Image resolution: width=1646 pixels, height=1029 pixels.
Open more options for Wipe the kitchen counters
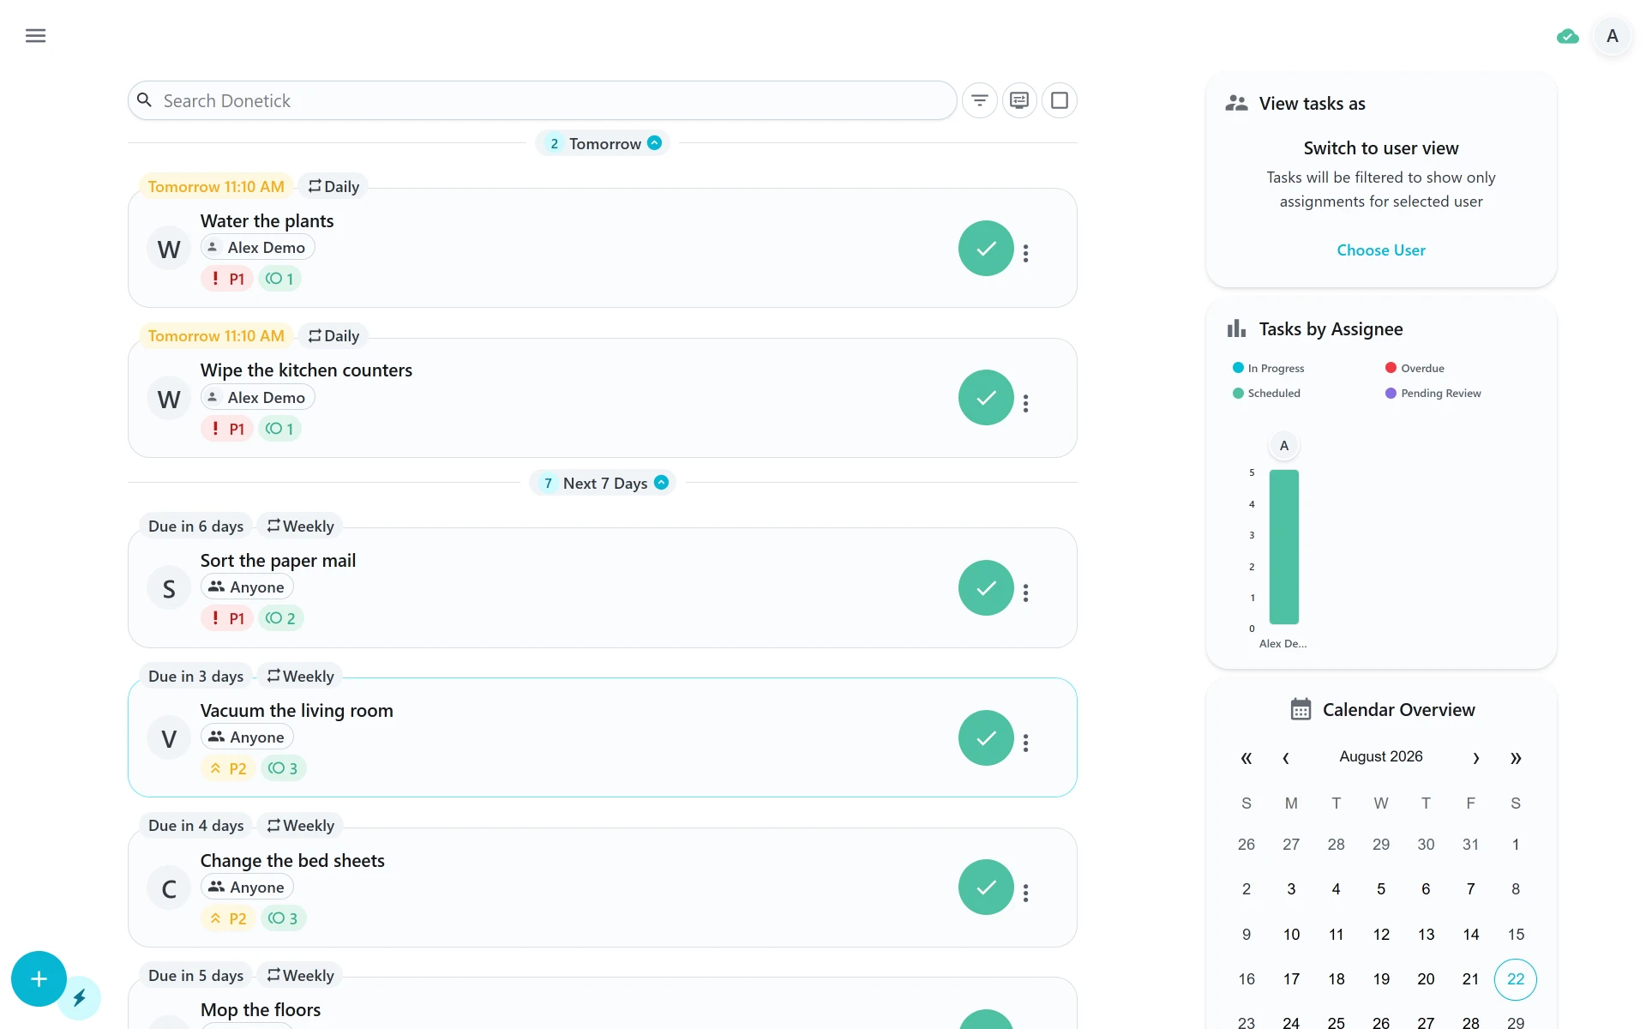[1025, 403]
